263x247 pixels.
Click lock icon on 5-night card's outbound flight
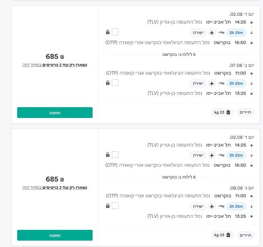(108, 32)
